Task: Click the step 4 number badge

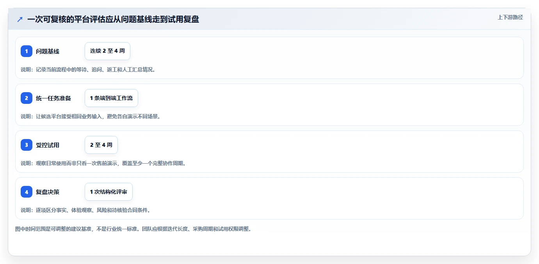Action: [x=27, y=192]
